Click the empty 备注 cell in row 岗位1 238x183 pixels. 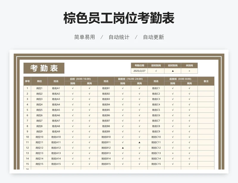(206, 88)
